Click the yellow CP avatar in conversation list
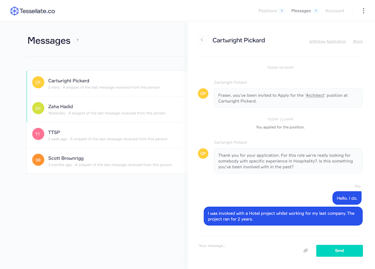This screenshot has height=269, width=375. pyautogui.click(x=38, y=82)
